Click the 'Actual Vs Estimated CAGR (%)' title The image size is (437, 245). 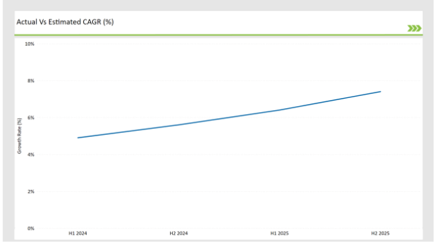point(65,22)
